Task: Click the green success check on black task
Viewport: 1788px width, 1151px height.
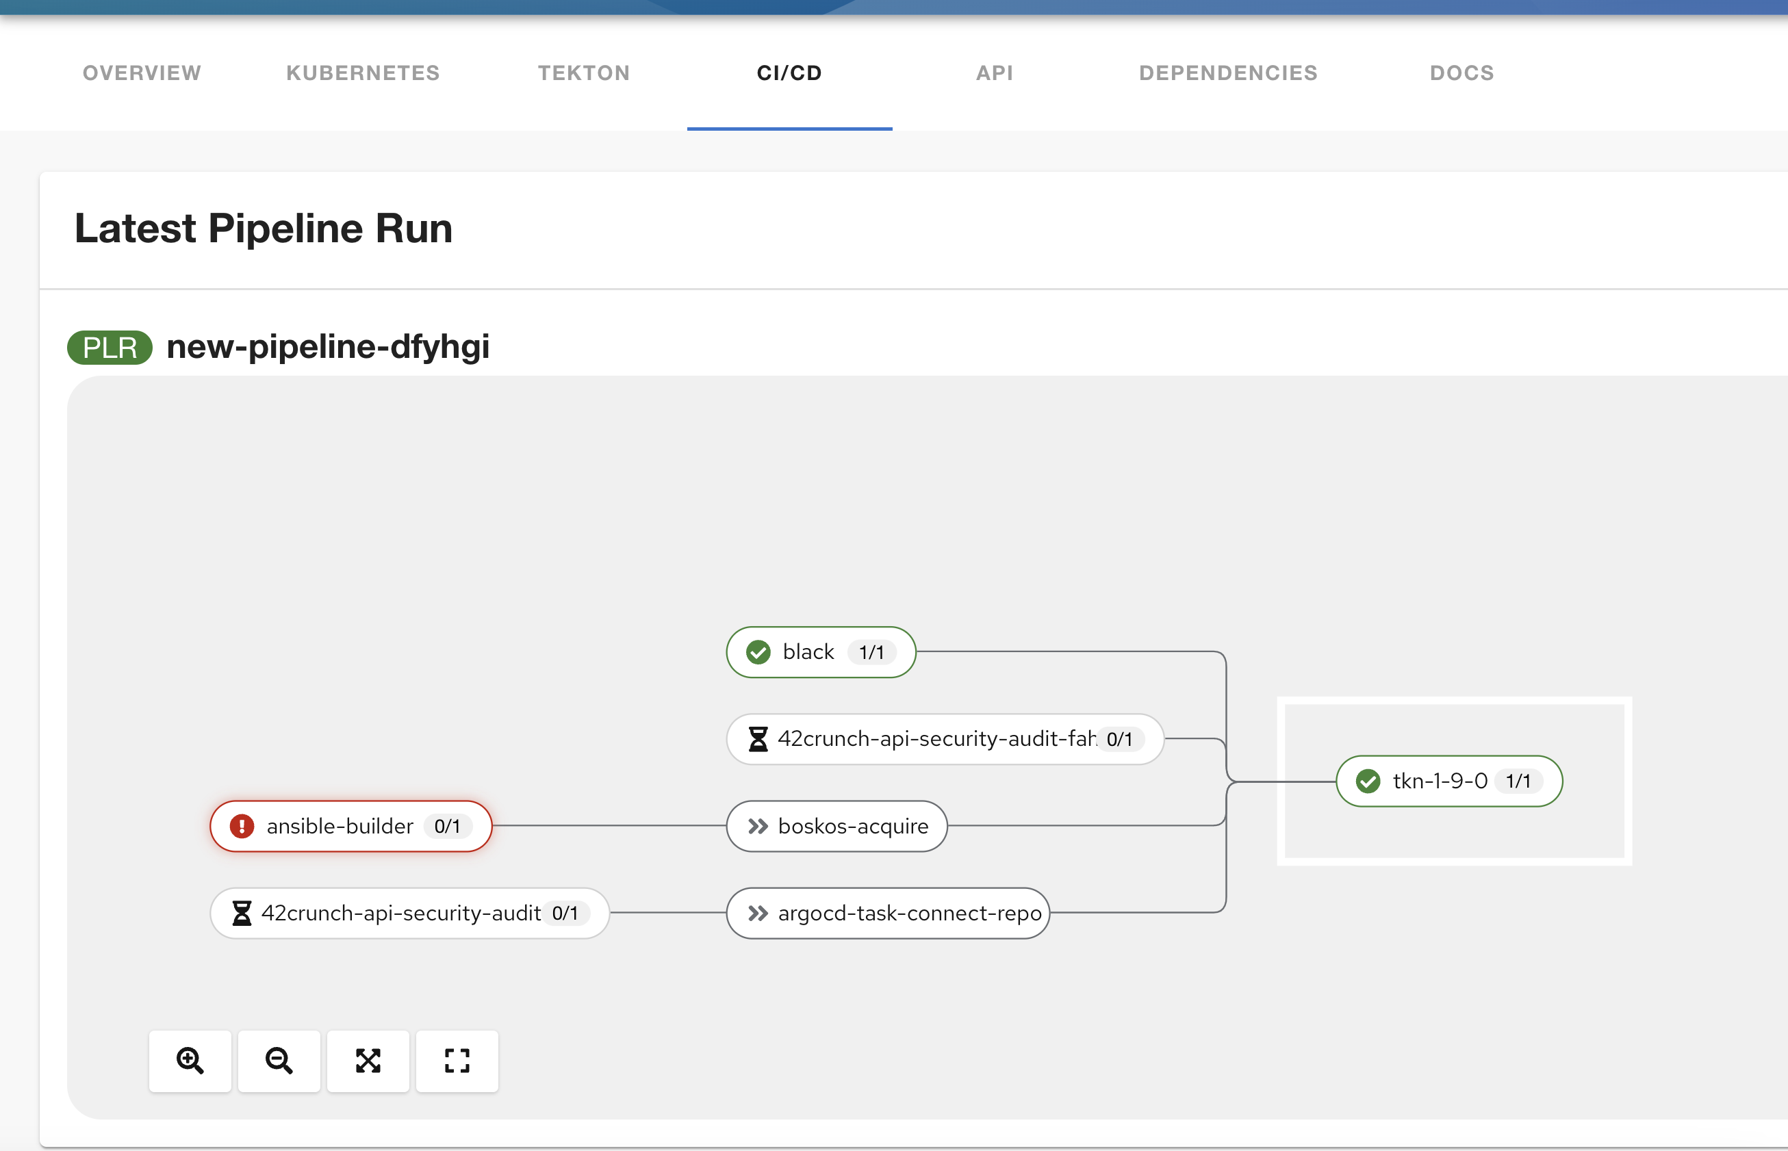Action: (757, 651)
